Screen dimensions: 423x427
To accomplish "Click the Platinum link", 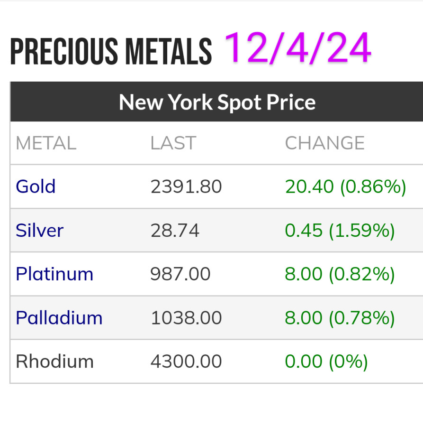I will [x=54, y=274].
